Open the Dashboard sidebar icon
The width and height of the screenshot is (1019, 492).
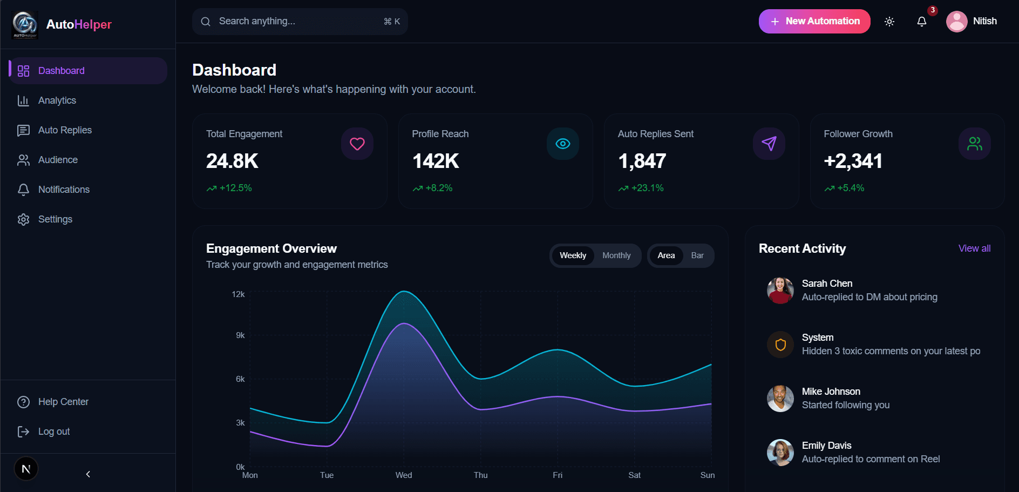pyautogui.click(x=23, y=70)
